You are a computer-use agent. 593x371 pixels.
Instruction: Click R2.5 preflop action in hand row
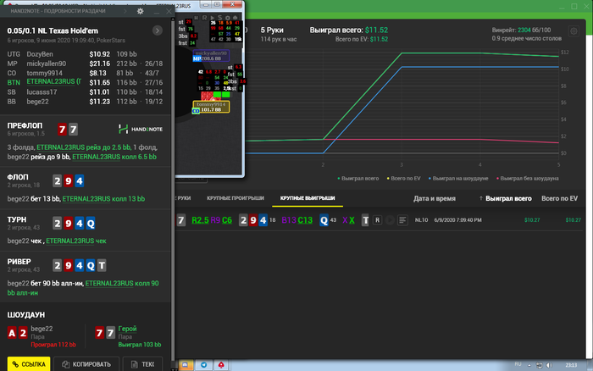[200, 220]
